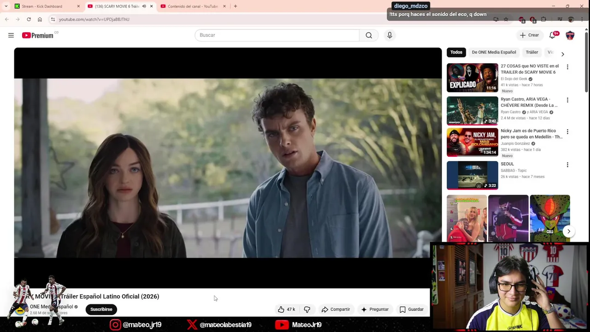
Task: Click the video player to pause
Action: [x=228, y=168]
